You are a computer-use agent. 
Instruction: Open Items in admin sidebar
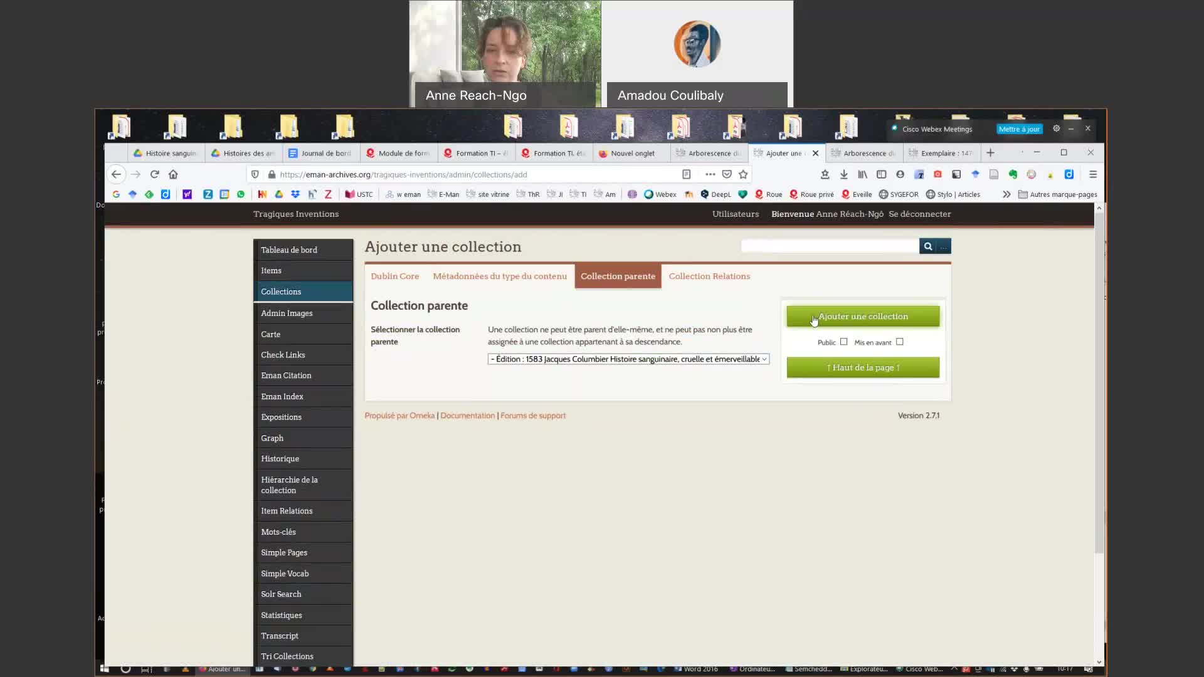[x=303, y=271]
